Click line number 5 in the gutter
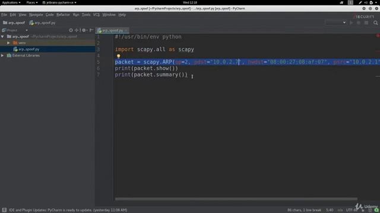This screenshot has height=213, width=380. coord(98,62)
